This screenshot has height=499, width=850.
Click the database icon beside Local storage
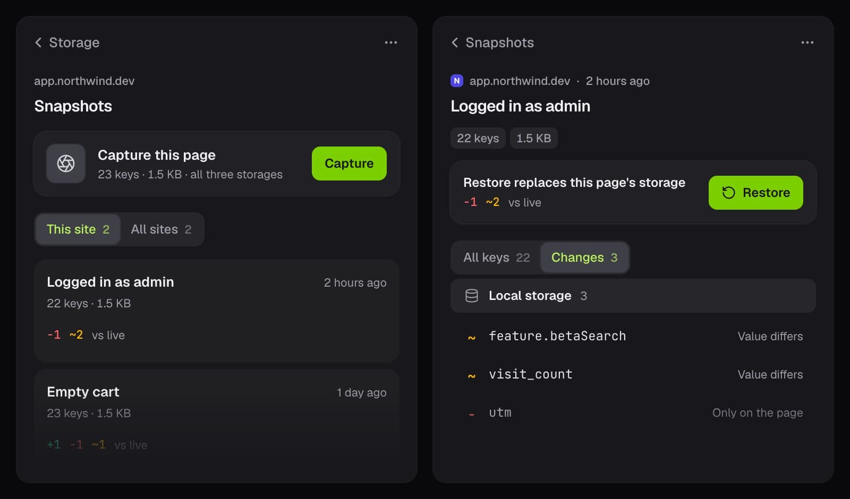[x=472, y=296]
